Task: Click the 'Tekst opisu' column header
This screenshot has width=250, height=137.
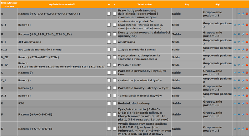Action: pos(145,4)
